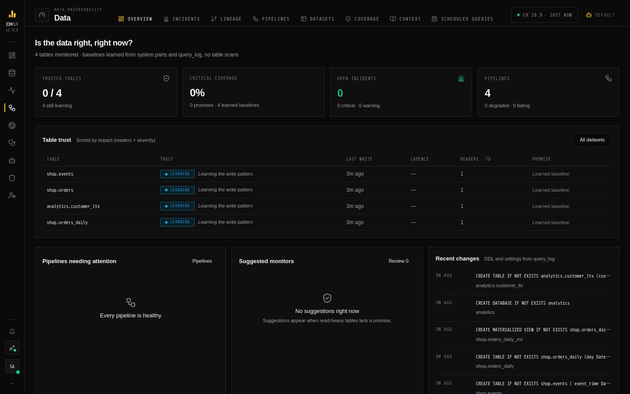The image size is (630, 394).
Task: Open the Scheduled Queries tab
Action: click(462, 19)
